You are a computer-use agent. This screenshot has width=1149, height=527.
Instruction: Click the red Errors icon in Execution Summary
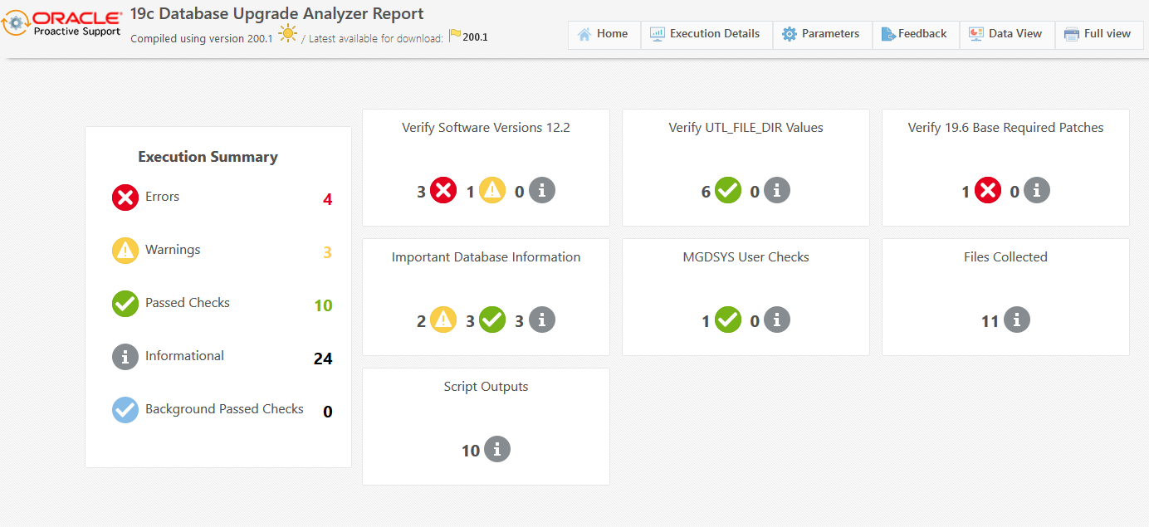click(125, 198)
